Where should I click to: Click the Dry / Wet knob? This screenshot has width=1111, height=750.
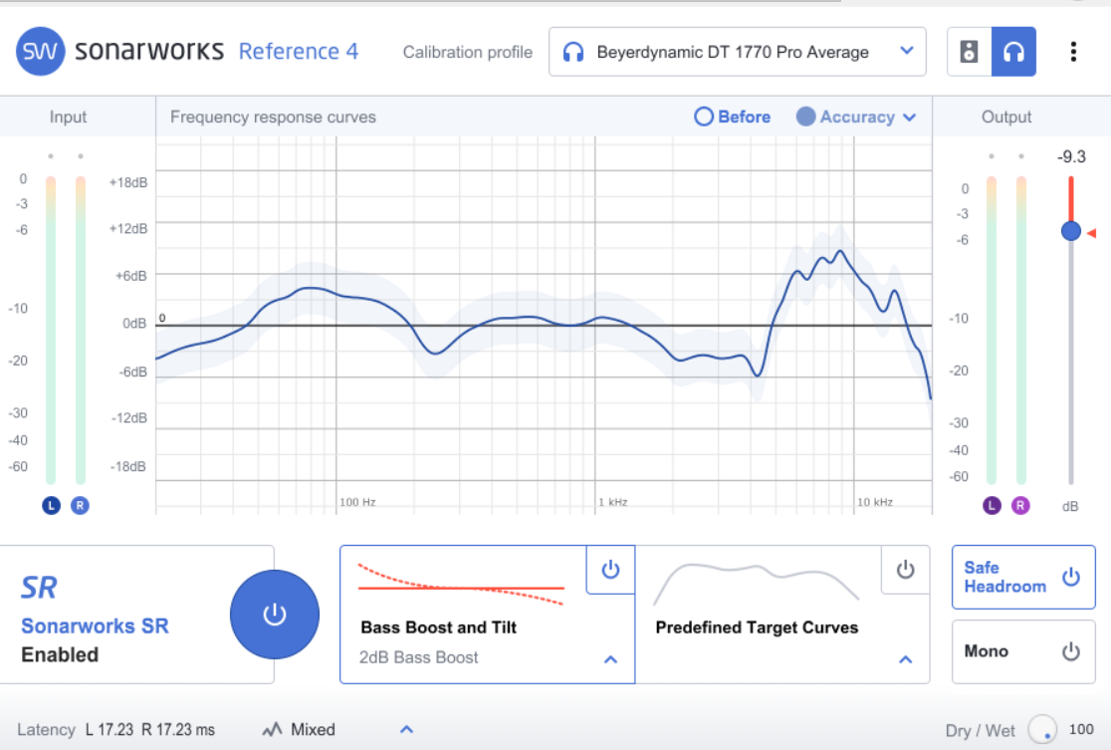coord(1042,729)
